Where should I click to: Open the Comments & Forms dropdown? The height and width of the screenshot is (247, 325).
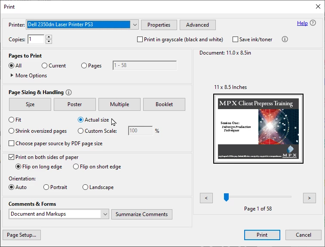click(59, 214)
